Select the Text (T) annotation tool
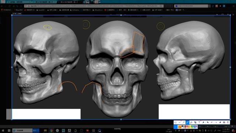 point(199,122)
